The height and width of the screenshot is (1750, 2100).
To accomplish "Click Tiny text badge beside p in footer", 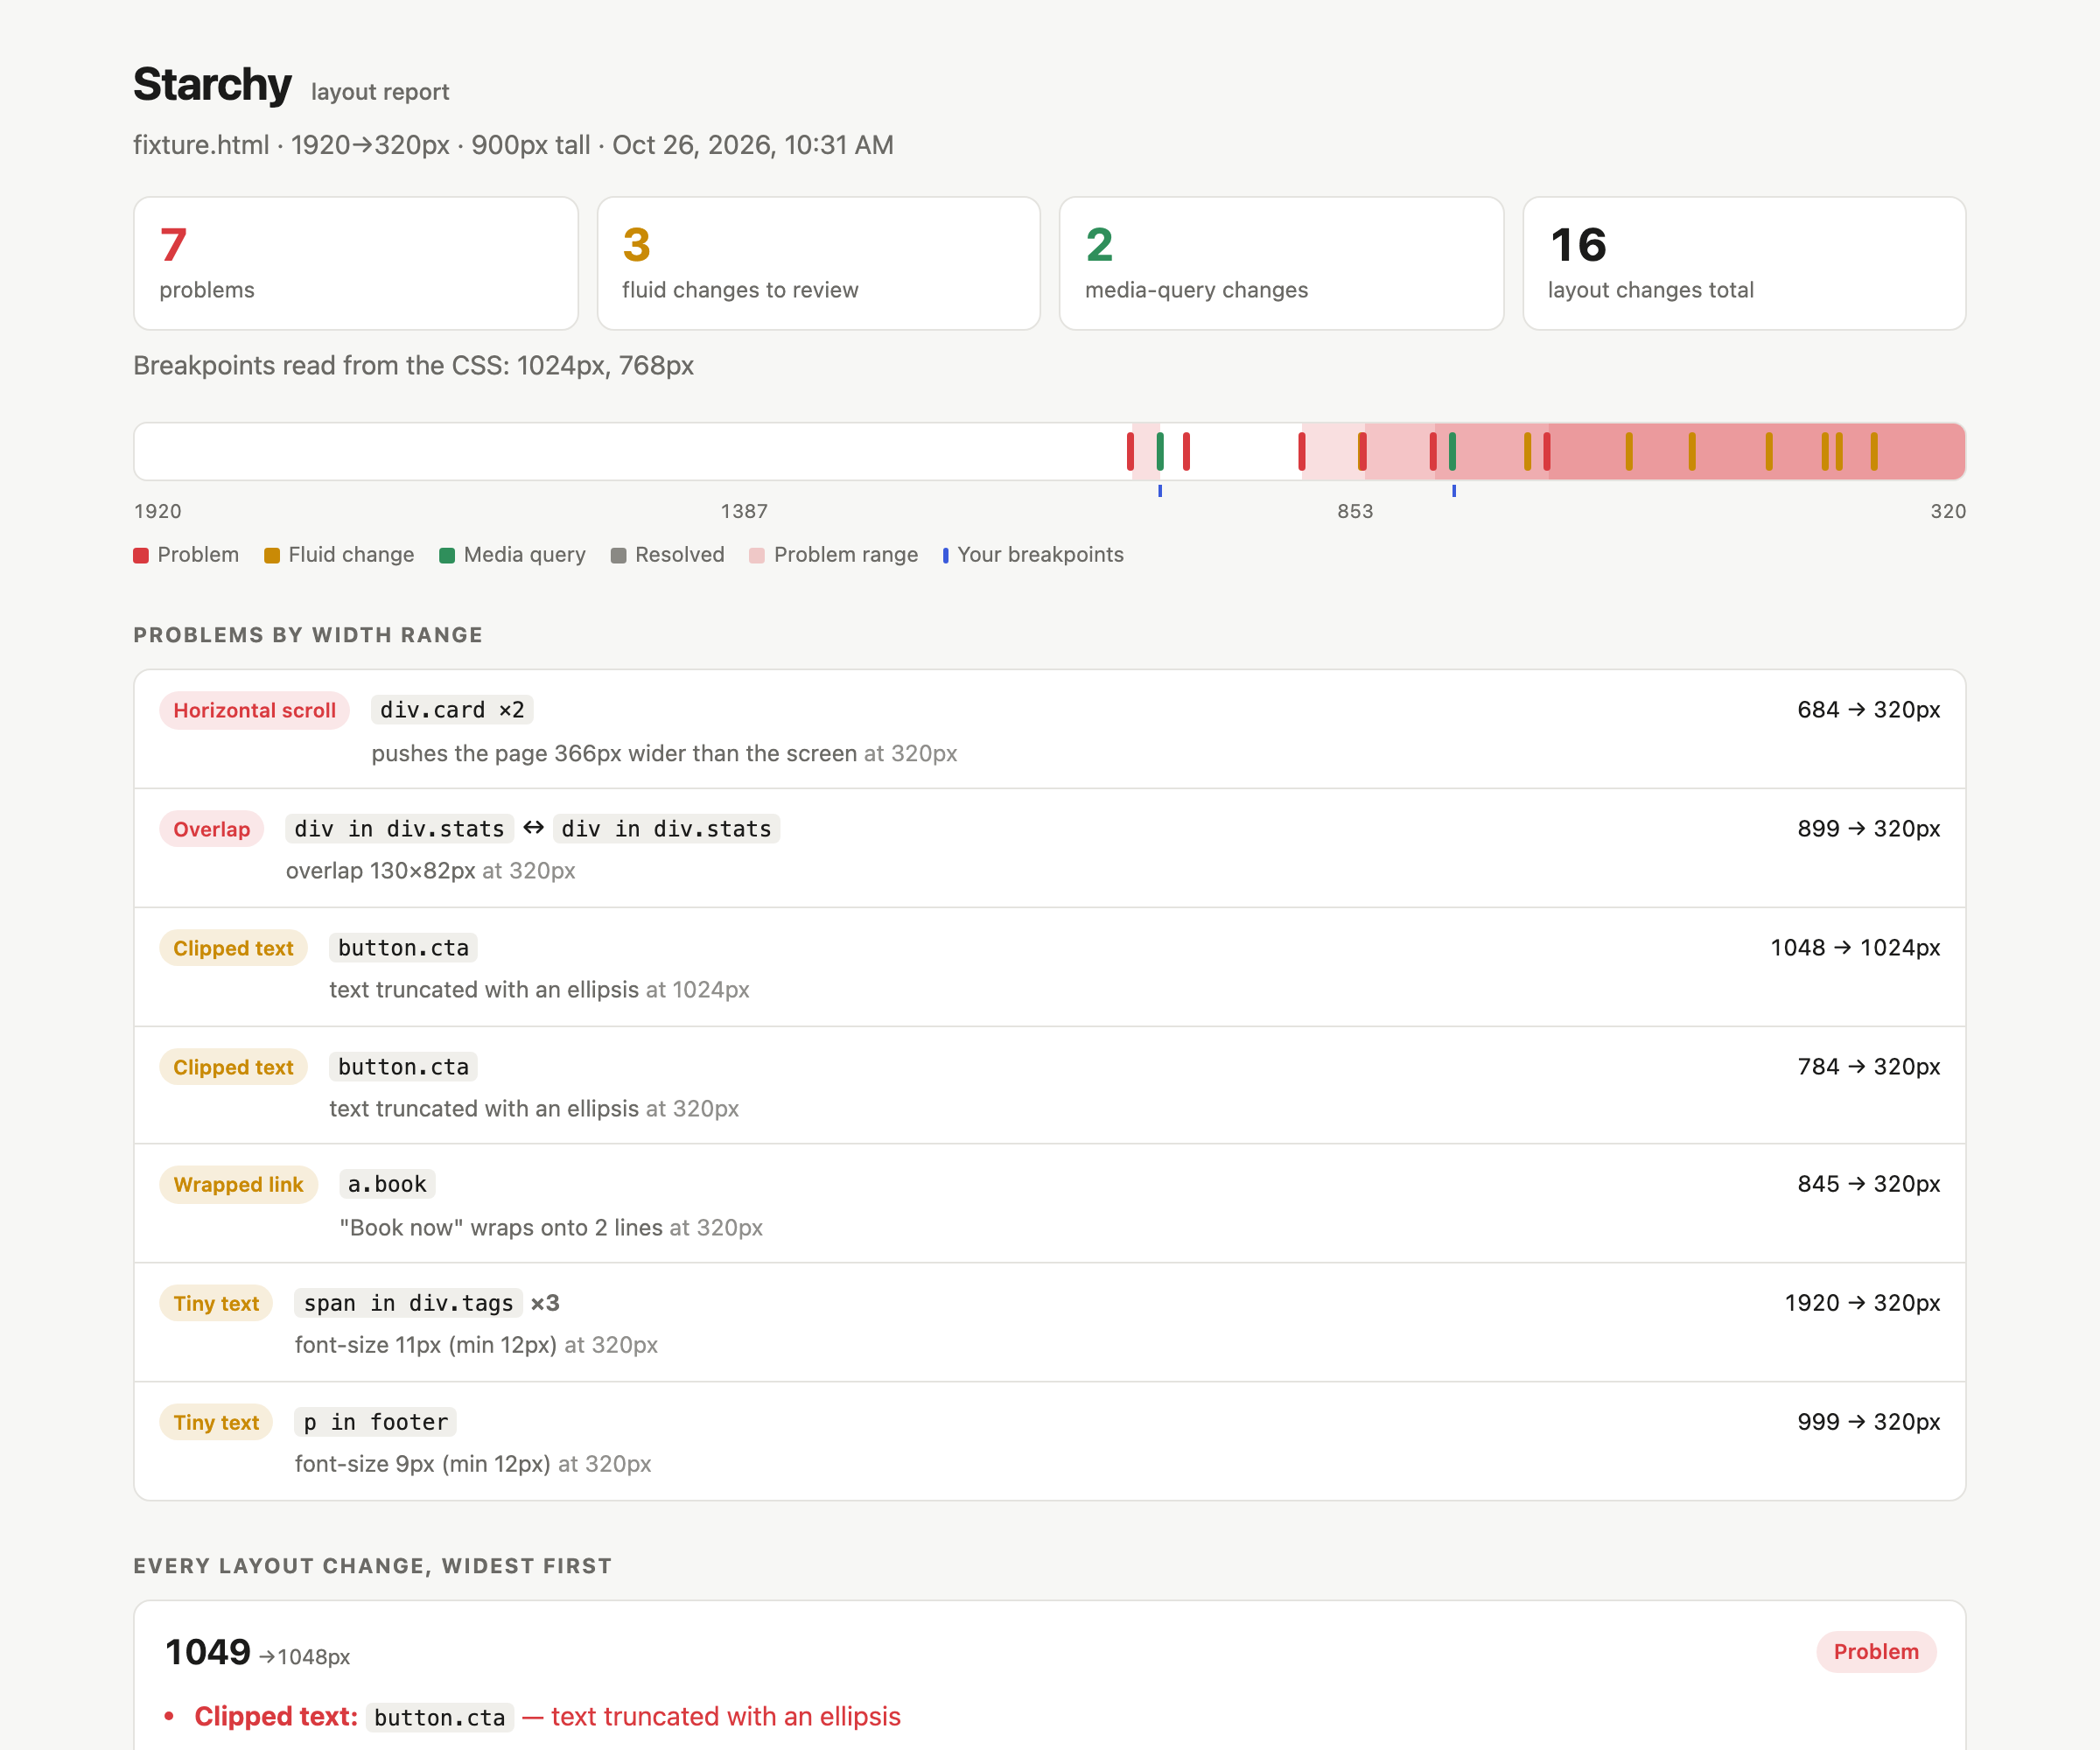I will coord(216,1422).
